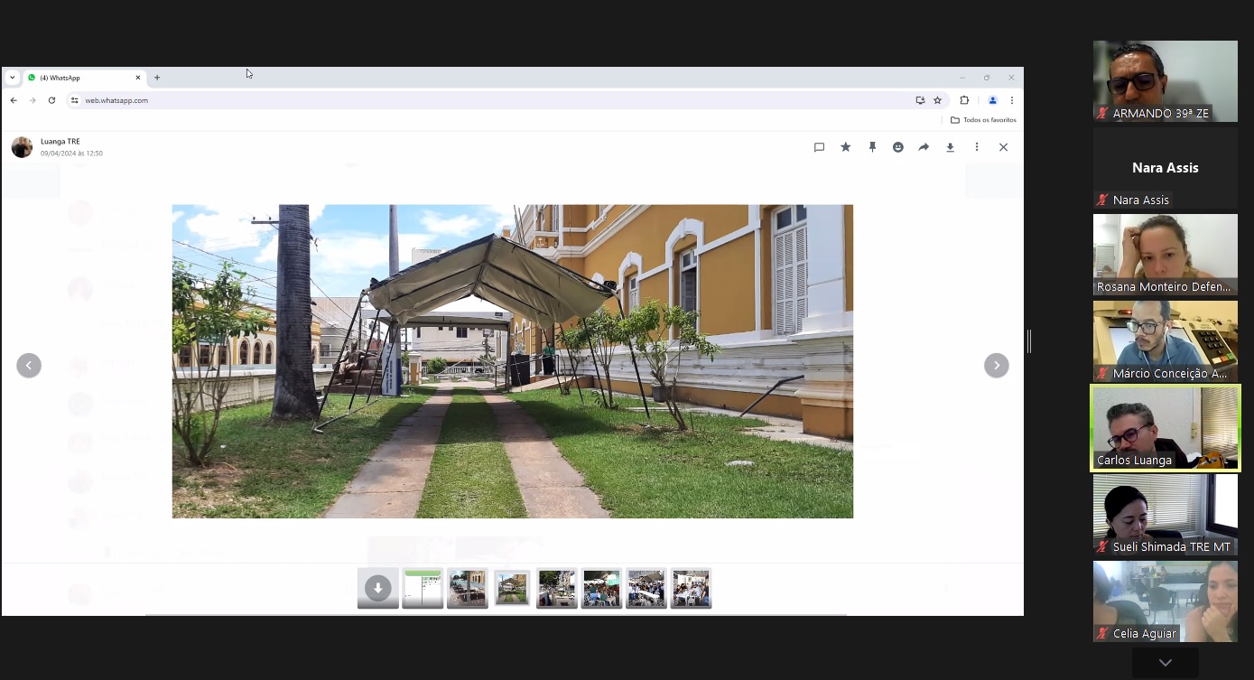1254x680 pixels.
Task: Open the media viewer three-dot menu
Action: [976, 147]
